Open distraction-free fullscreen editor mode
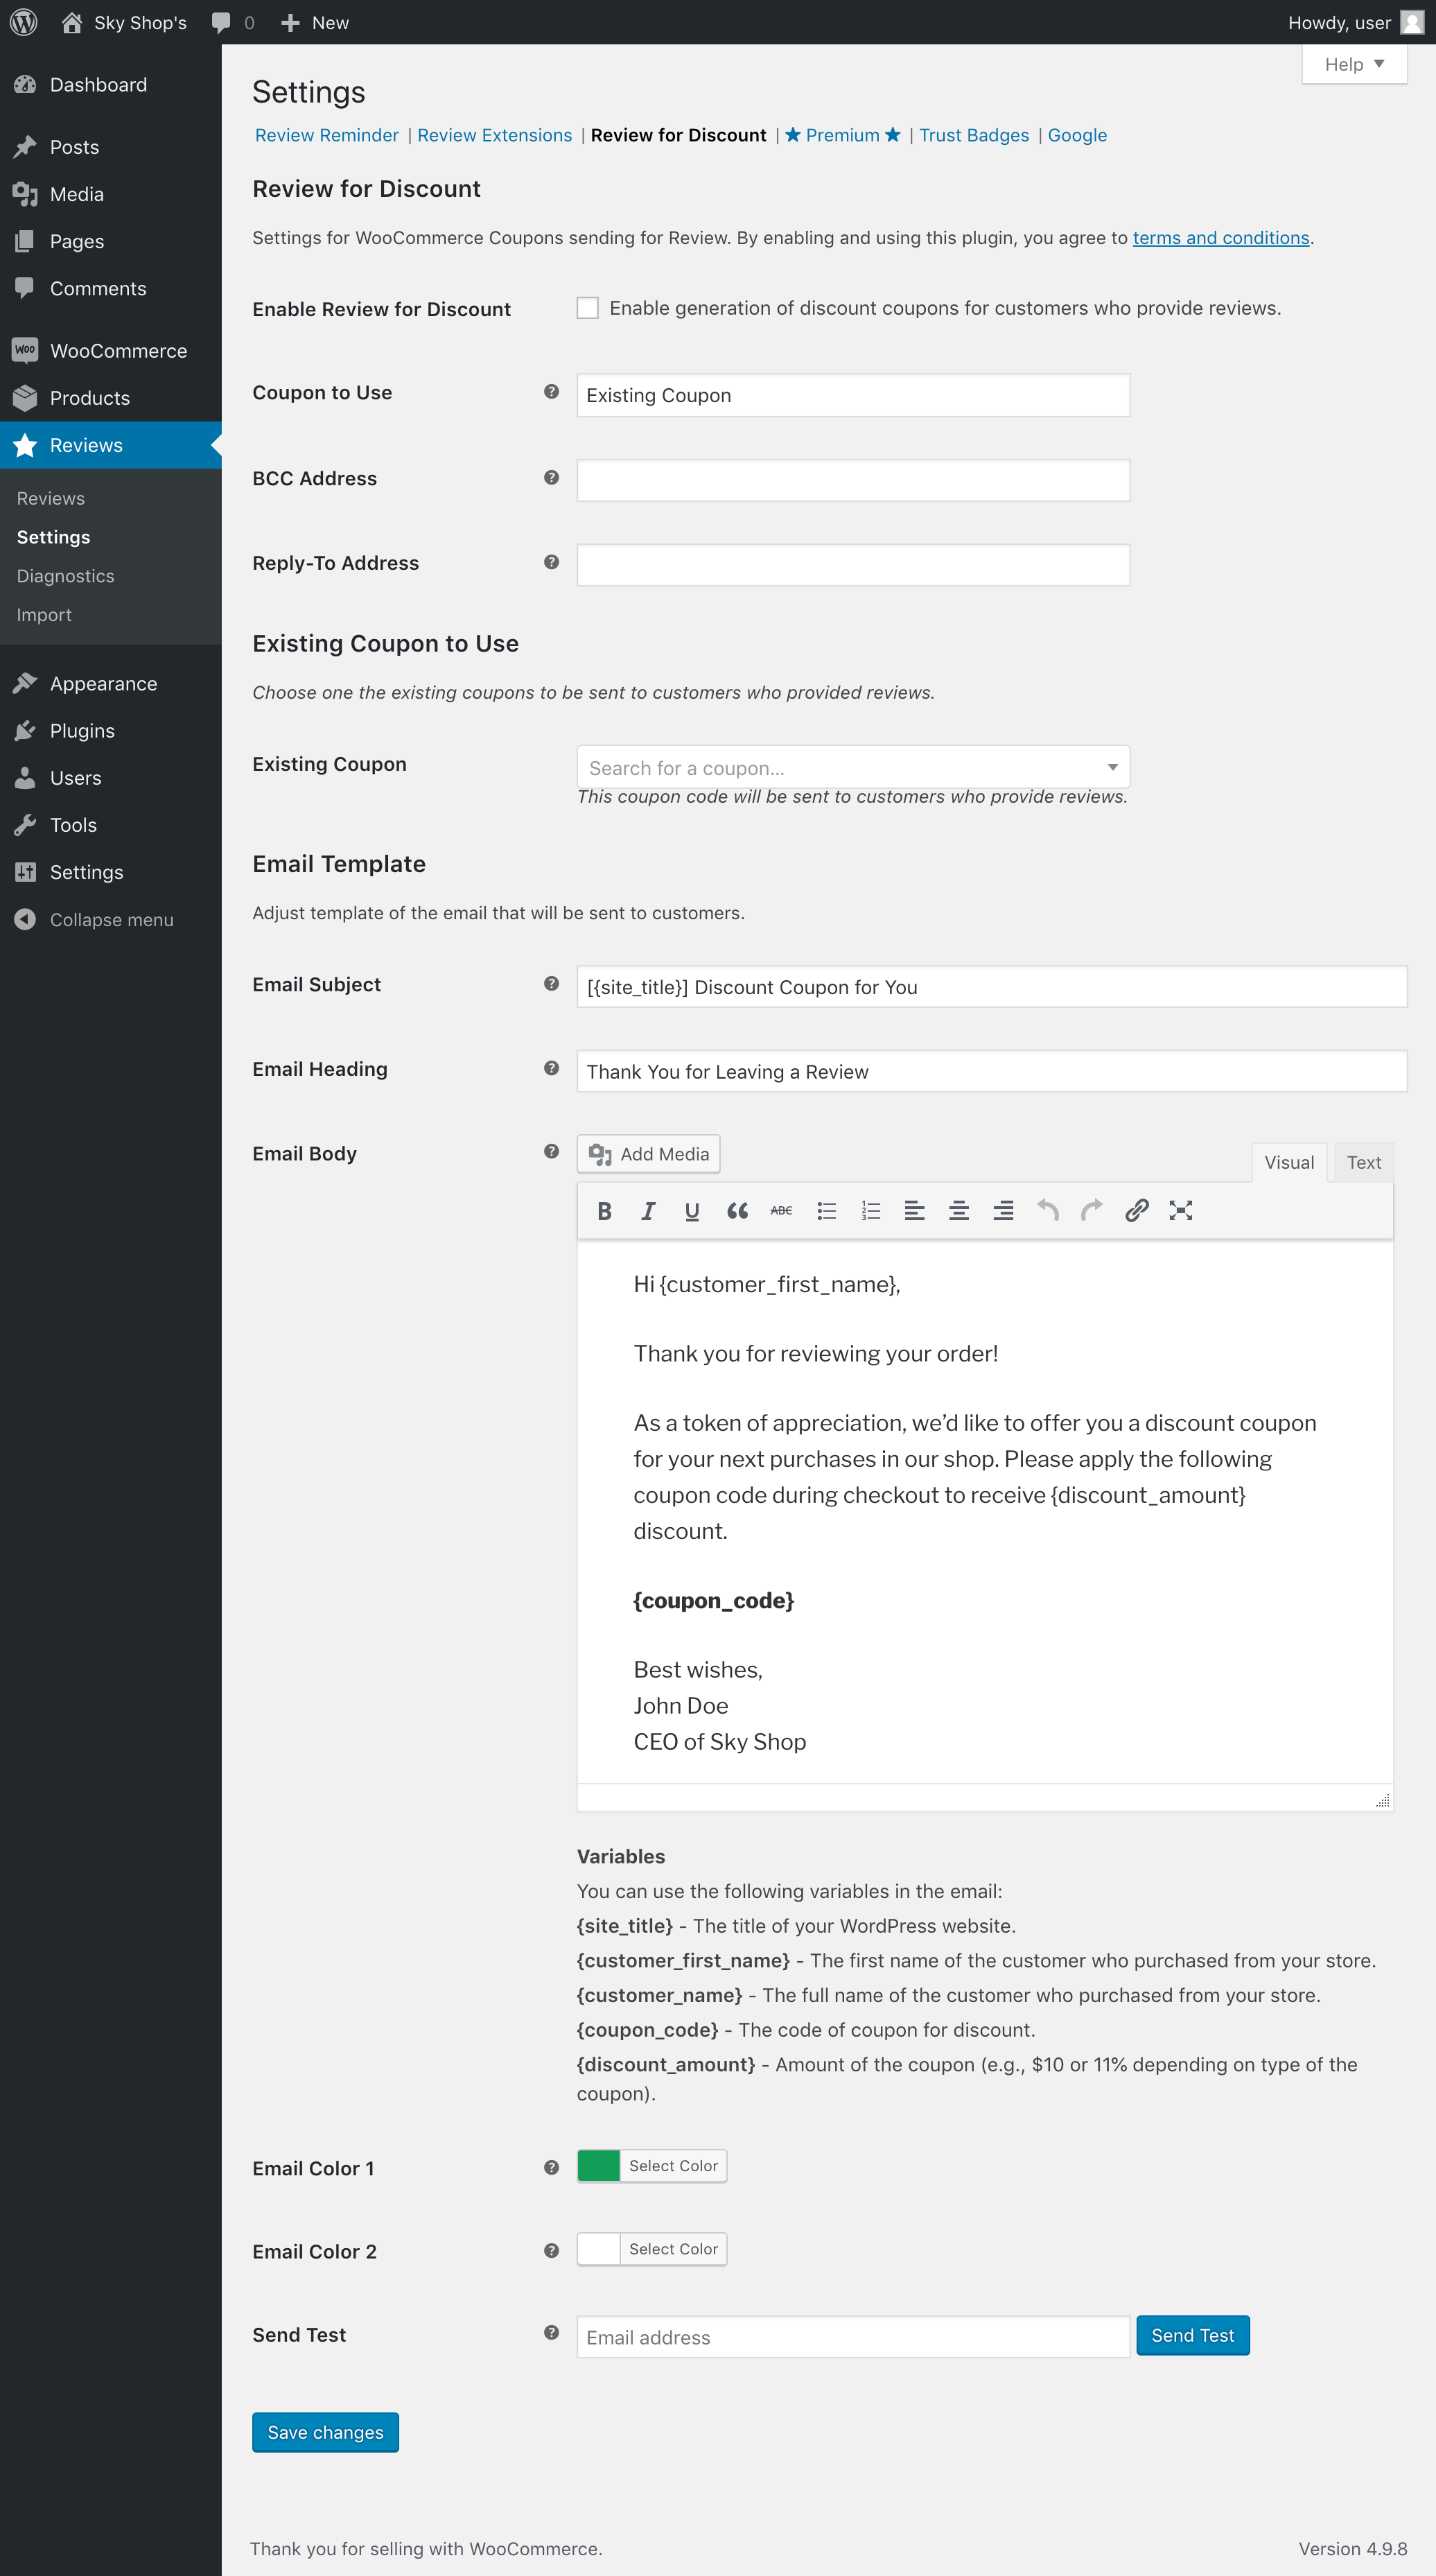This screenshot has width=1436, height=2576. 1180,1211
